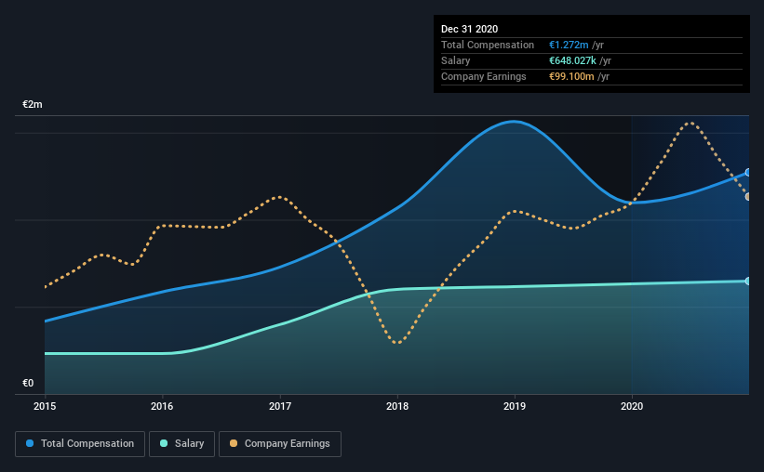Select the Salary endpoint marker
Screen dimensions: 764x472
click(x=748, y=282)
